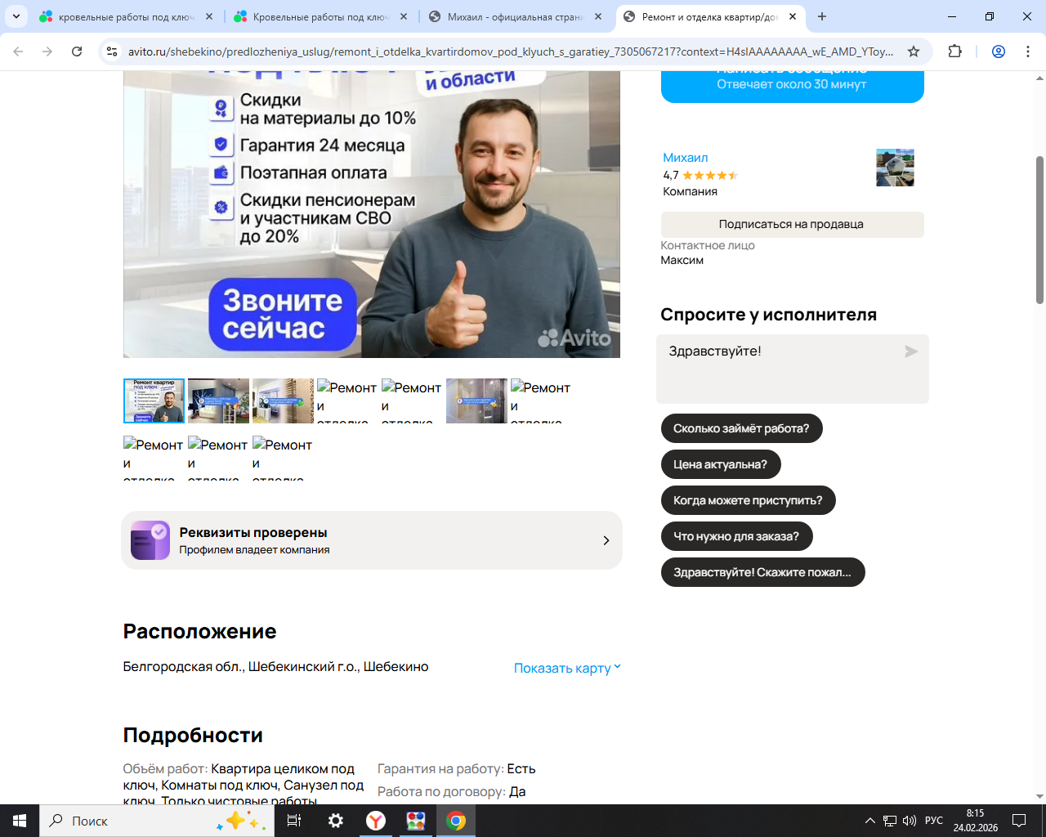The width and height of the screenshot is (1046, 837).
Task: Select the highlighted thumbnail with the blue border
Action: (x=154, y=401)
